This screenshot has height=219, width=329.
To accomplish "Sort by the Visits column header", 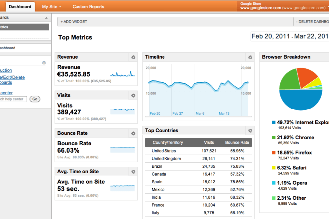I will pos(209,143).
